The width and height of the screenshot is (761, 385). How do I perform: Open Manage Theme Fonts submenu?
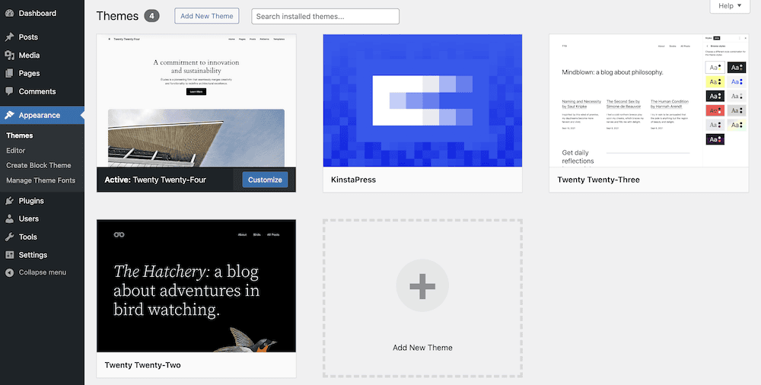(x=41, y=180)
